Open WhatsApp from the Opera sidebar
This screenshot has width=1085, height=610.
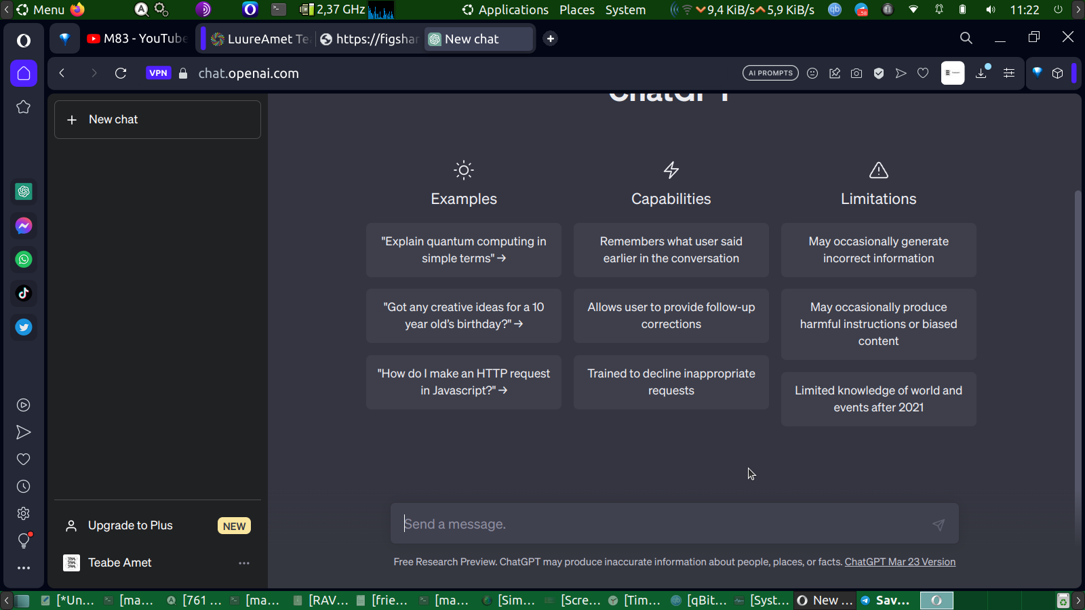(24, 260)
